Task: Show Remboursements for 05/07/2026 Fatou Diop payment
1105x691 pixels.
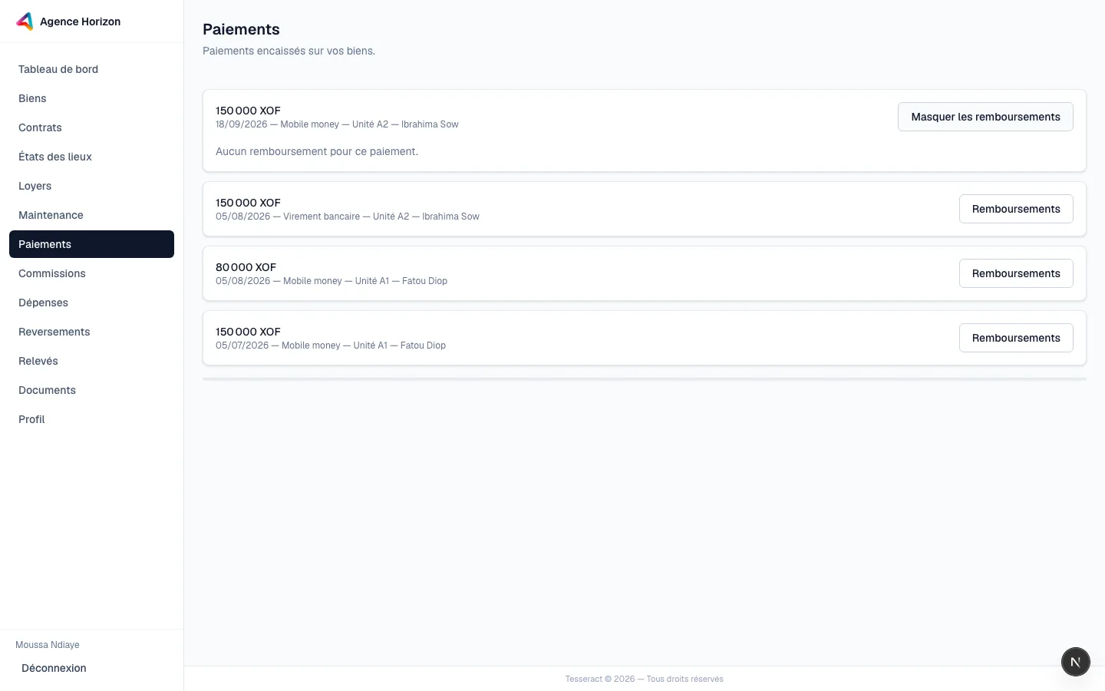Action: (x=1016, y=338)
